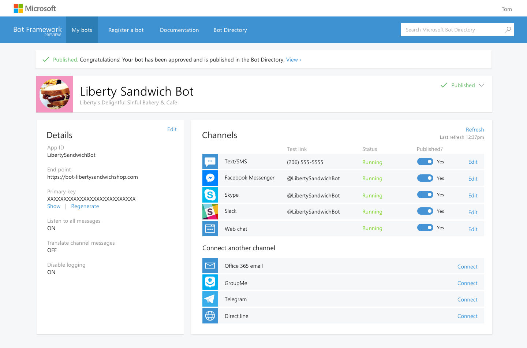Toggle Web chat published switch
The height and width of the screenshot is (348, 527).
[x=425, y=227]
